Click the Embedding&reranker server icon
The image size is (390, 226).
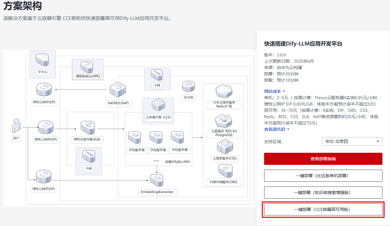pyautogui.click(x=157, y=181)
